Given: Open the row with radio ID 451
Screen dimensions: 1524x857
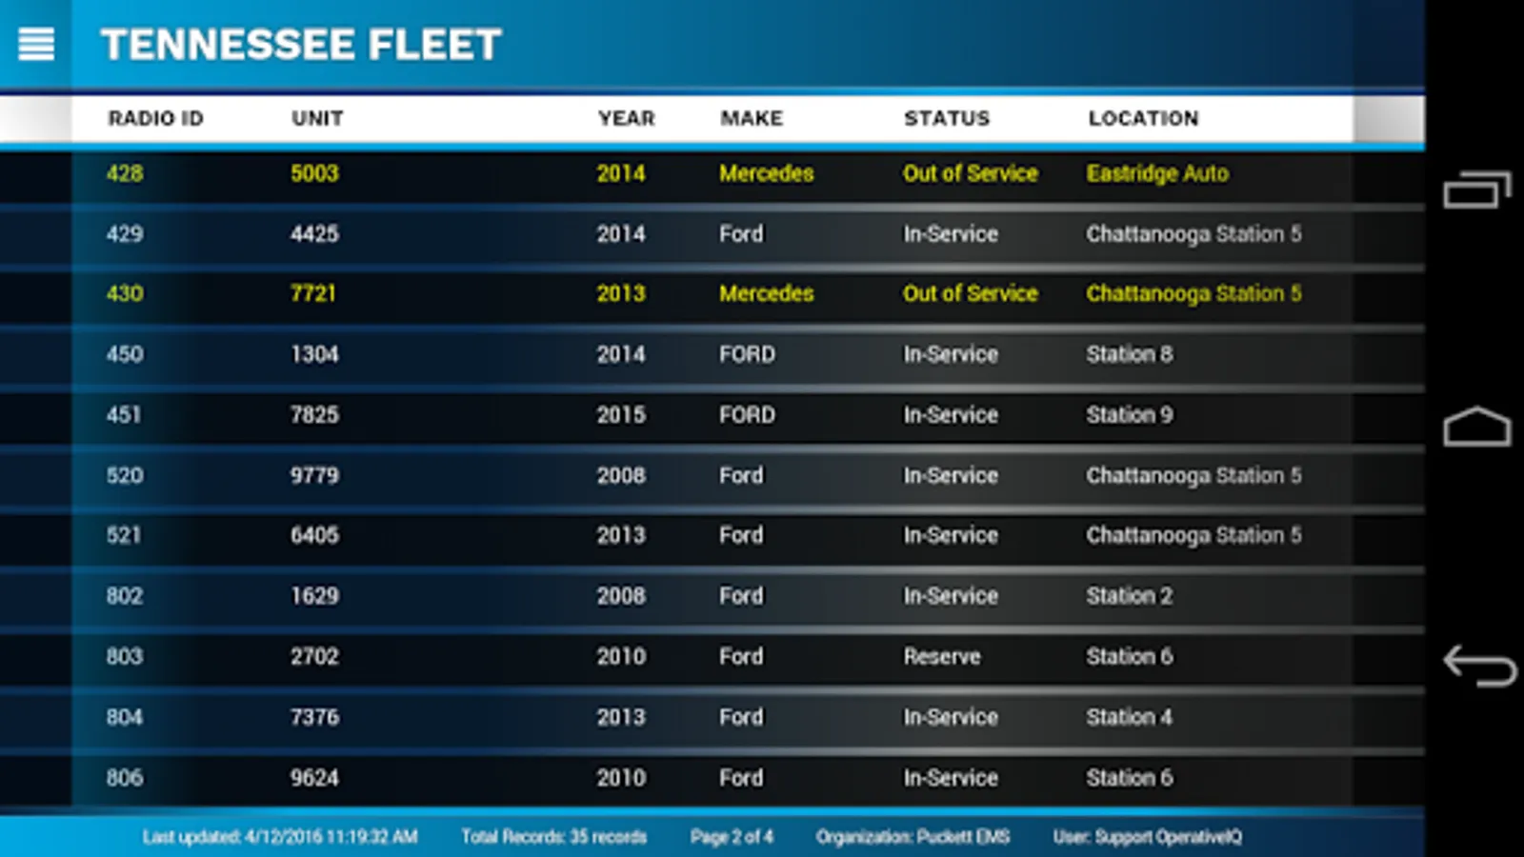Looking at the screenshot, I should click(124, 415).
